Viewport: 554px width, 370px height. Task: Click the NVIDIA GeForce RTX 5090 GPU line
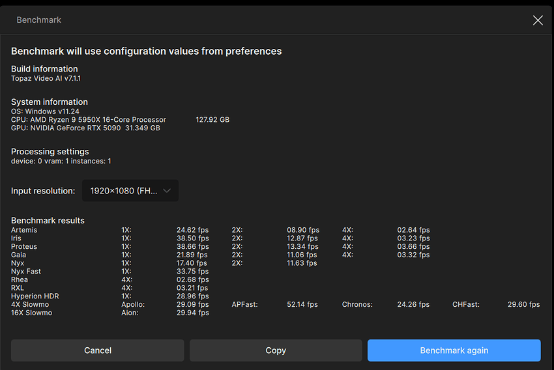85,128
